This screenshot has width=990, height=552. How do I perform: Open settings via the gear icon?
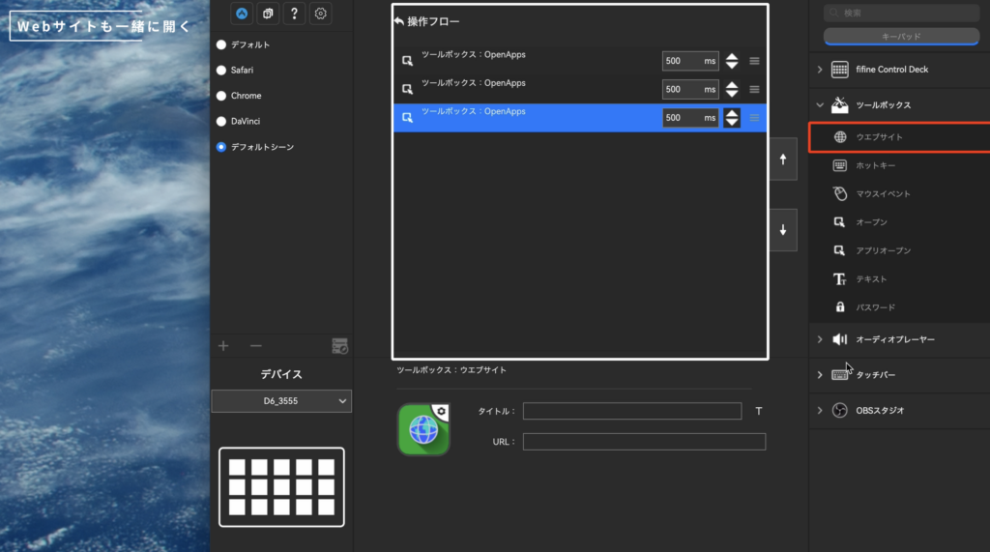tap(321, 14)
